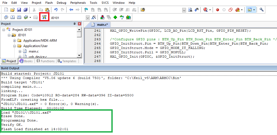Click the Save All toolbar icon

26,10
